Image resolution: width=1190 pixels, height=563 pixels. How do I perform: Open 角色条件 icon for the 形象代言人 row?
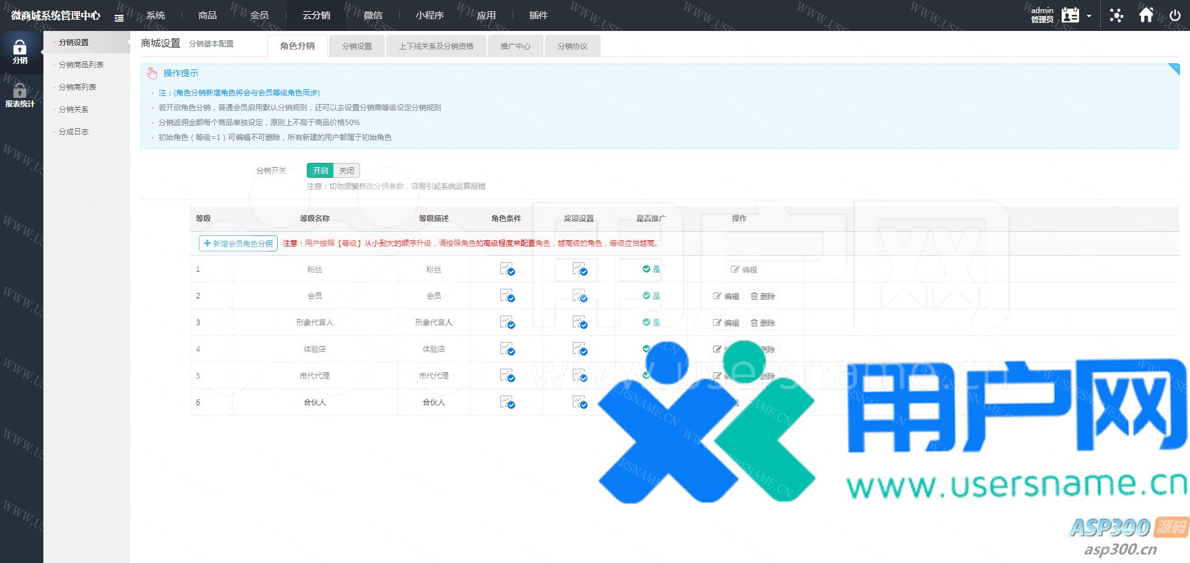click(507, 322)
